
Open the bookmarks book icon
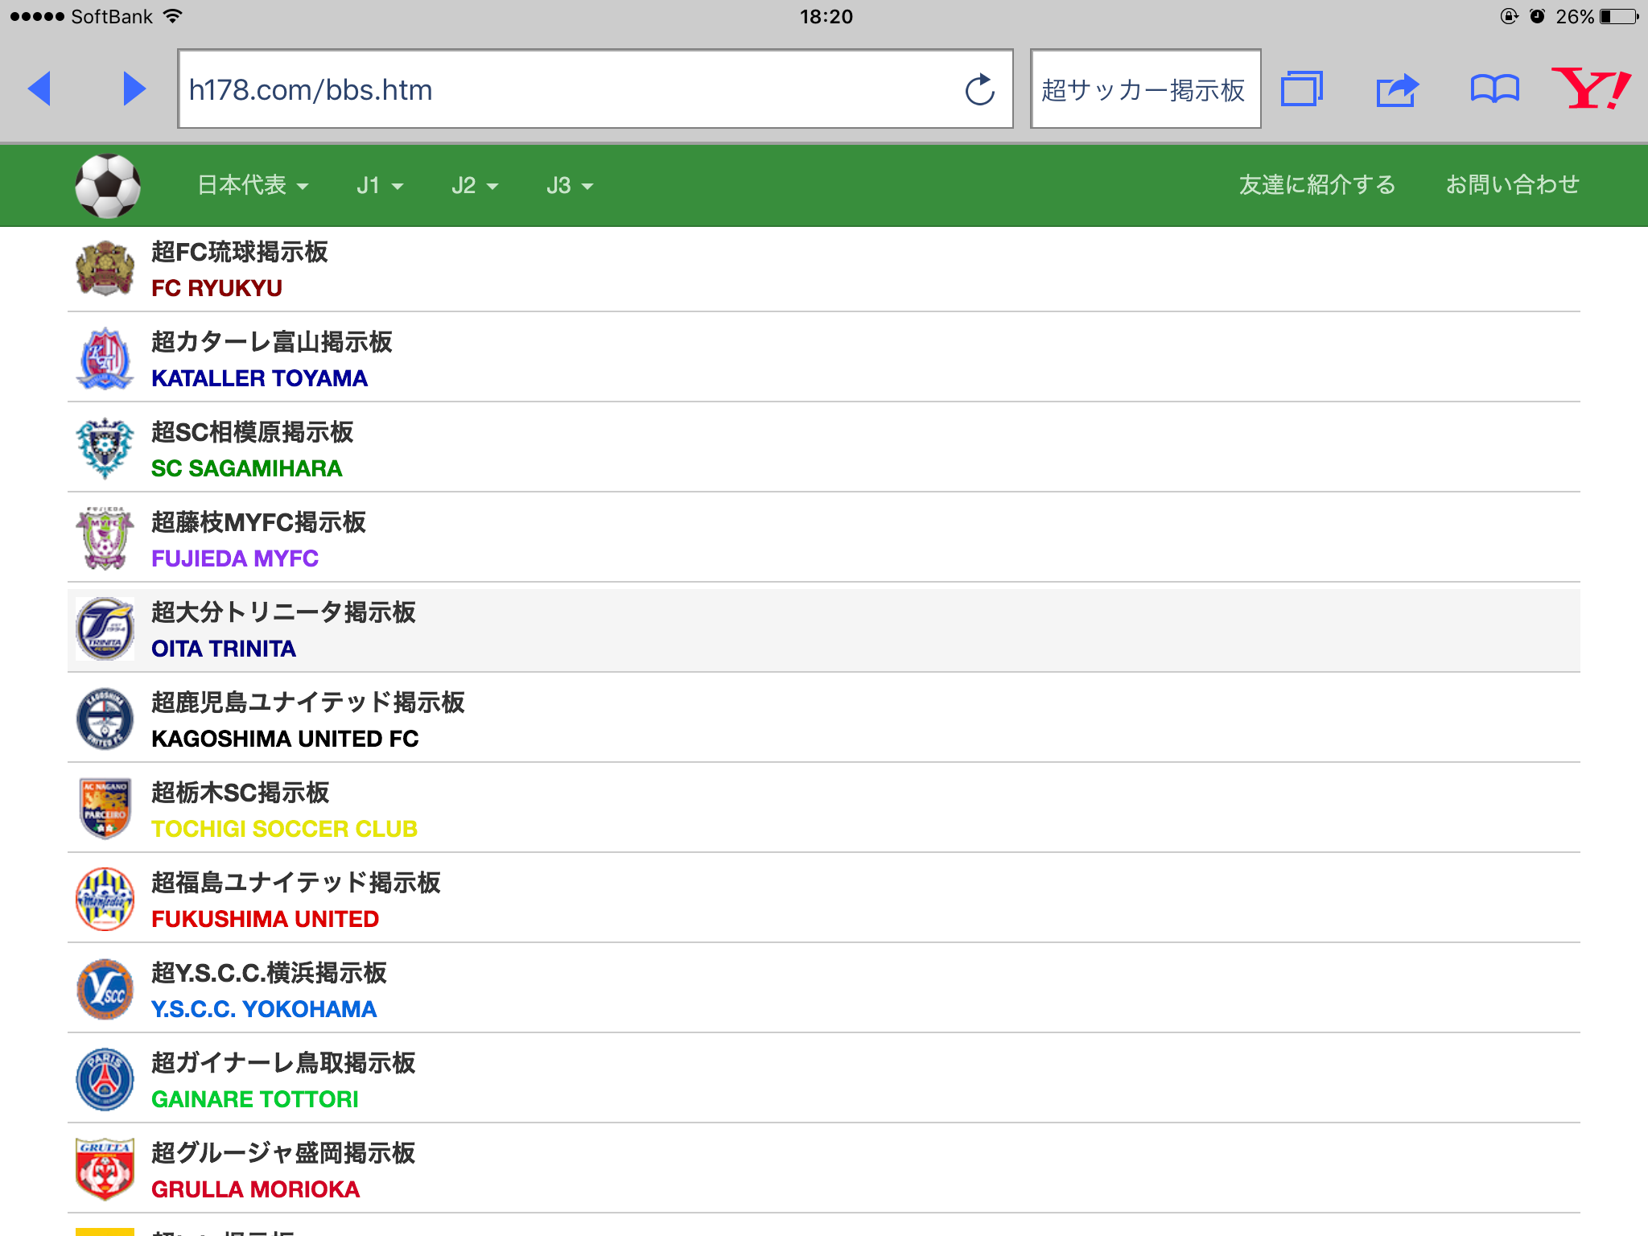[x=1494, y=89]
